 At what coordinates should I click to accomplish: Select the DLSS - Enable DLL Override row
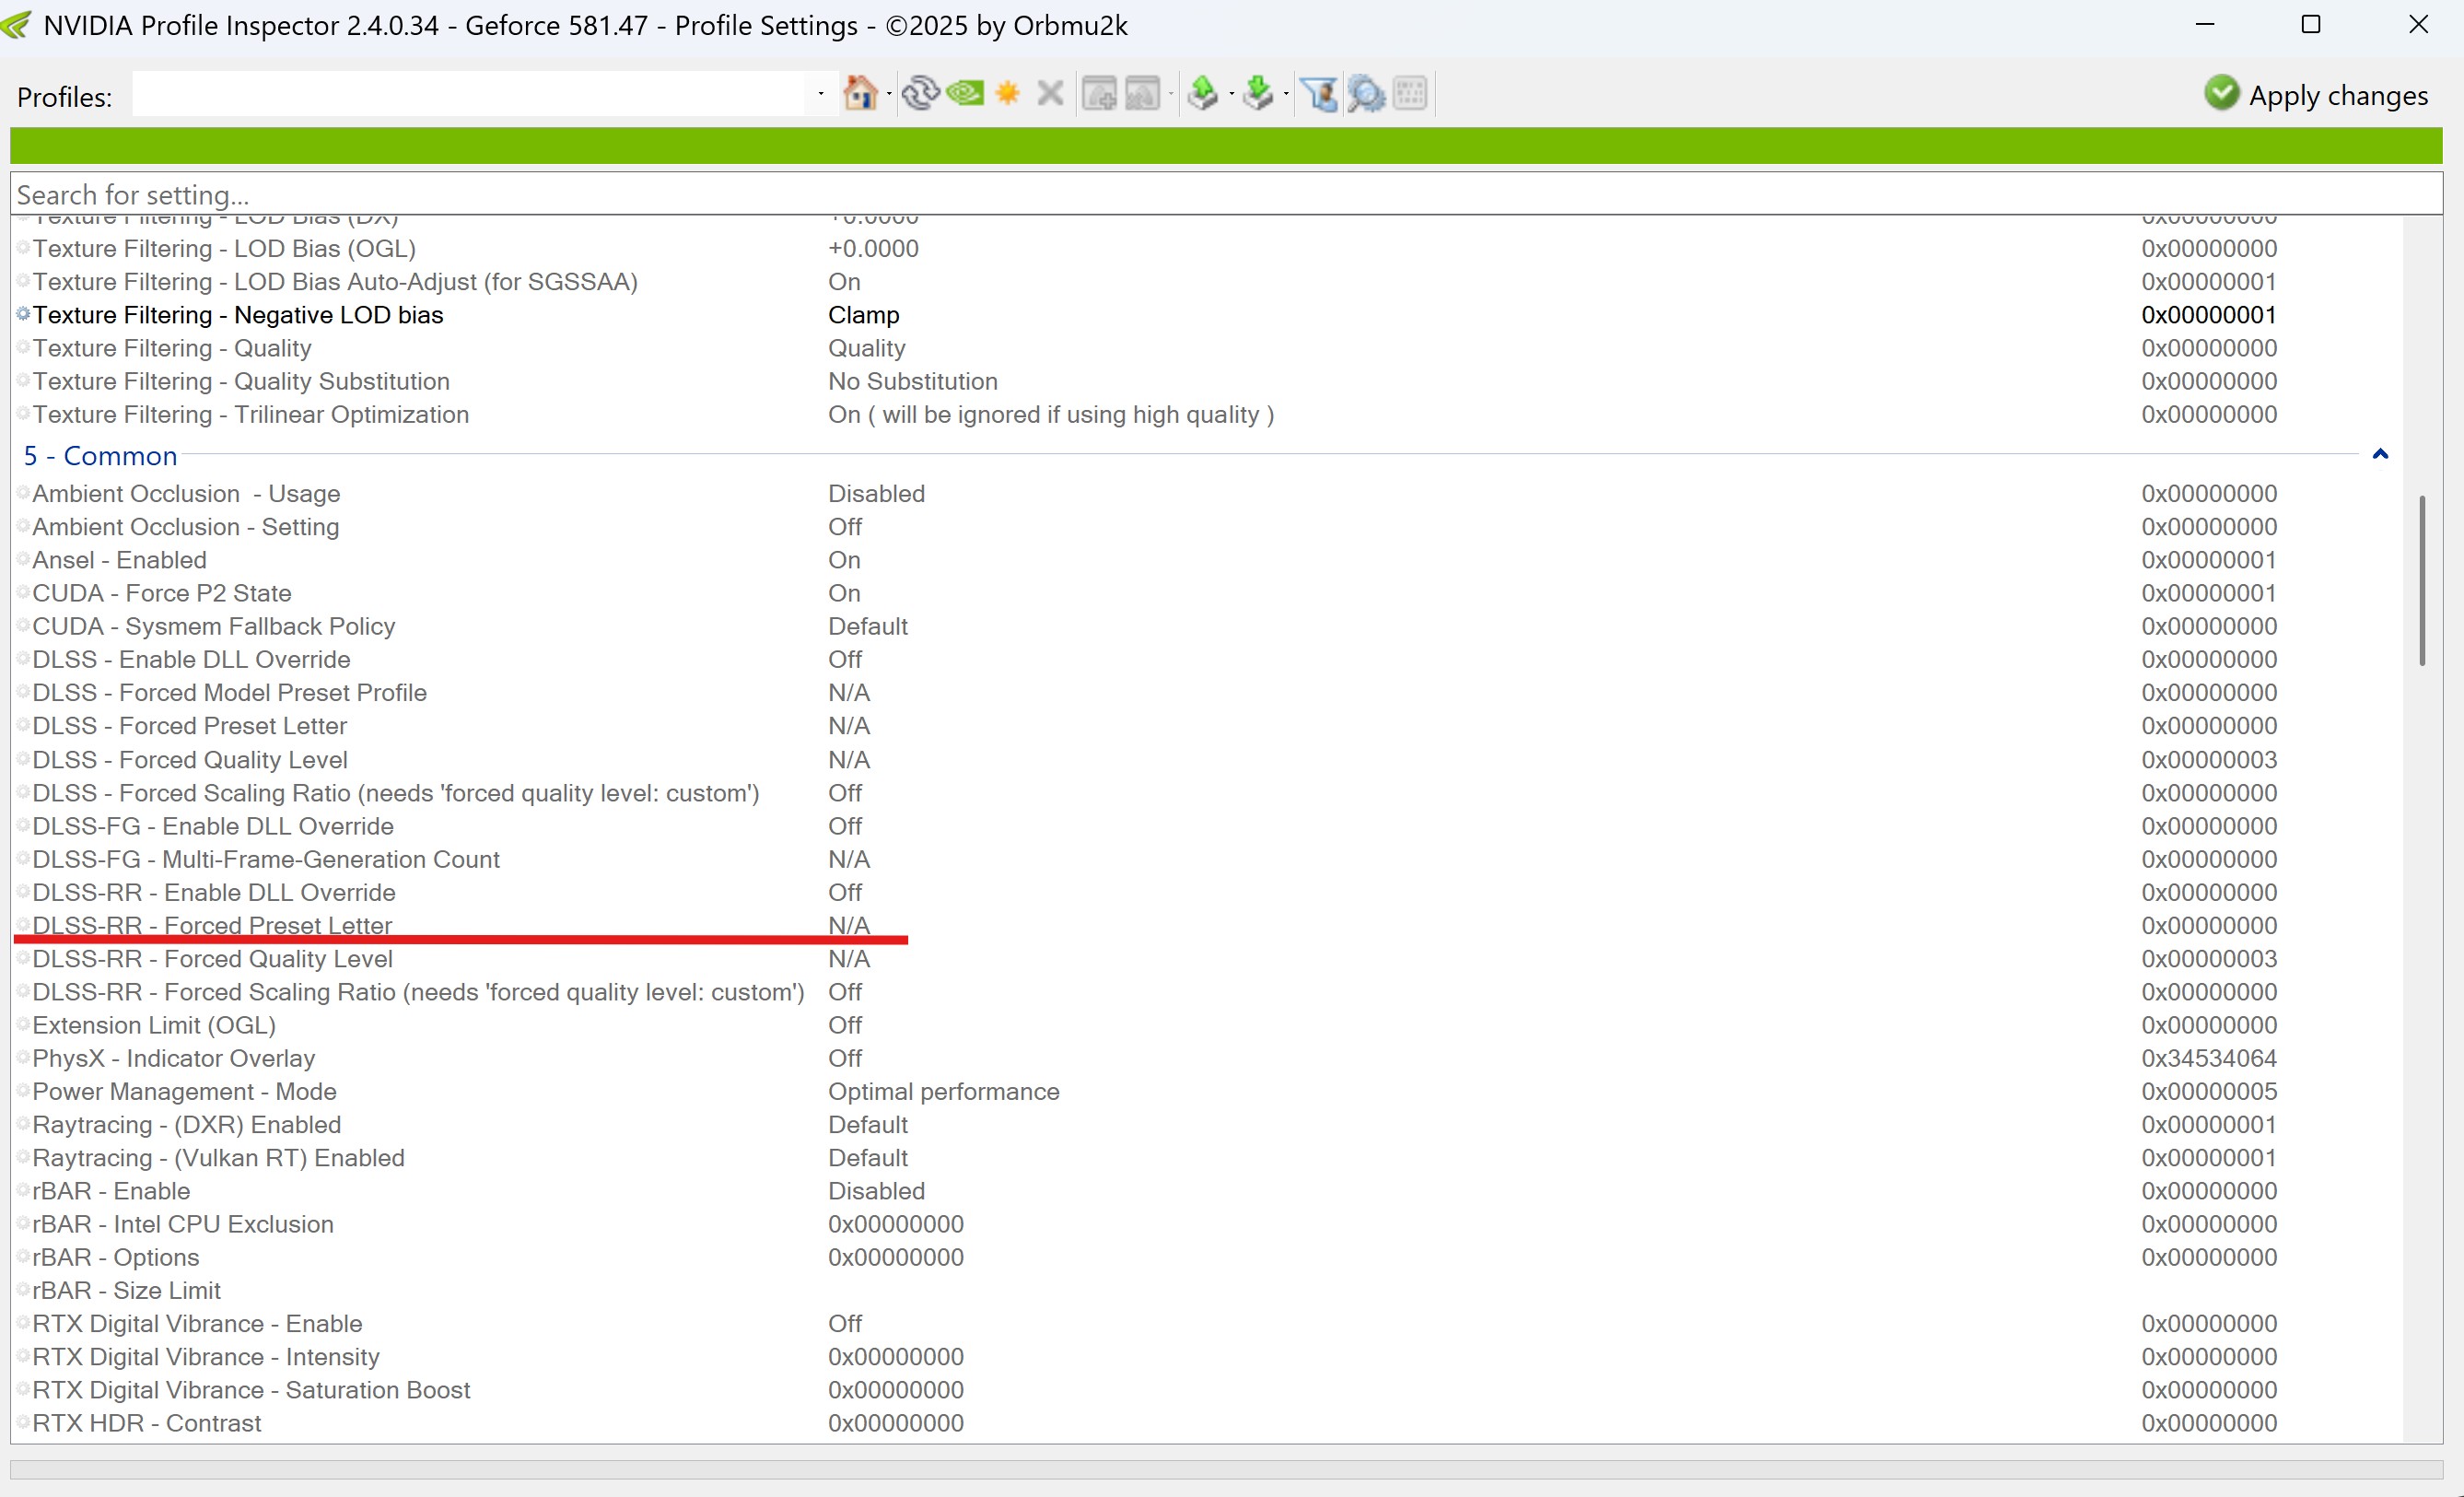tap(191, 659)
